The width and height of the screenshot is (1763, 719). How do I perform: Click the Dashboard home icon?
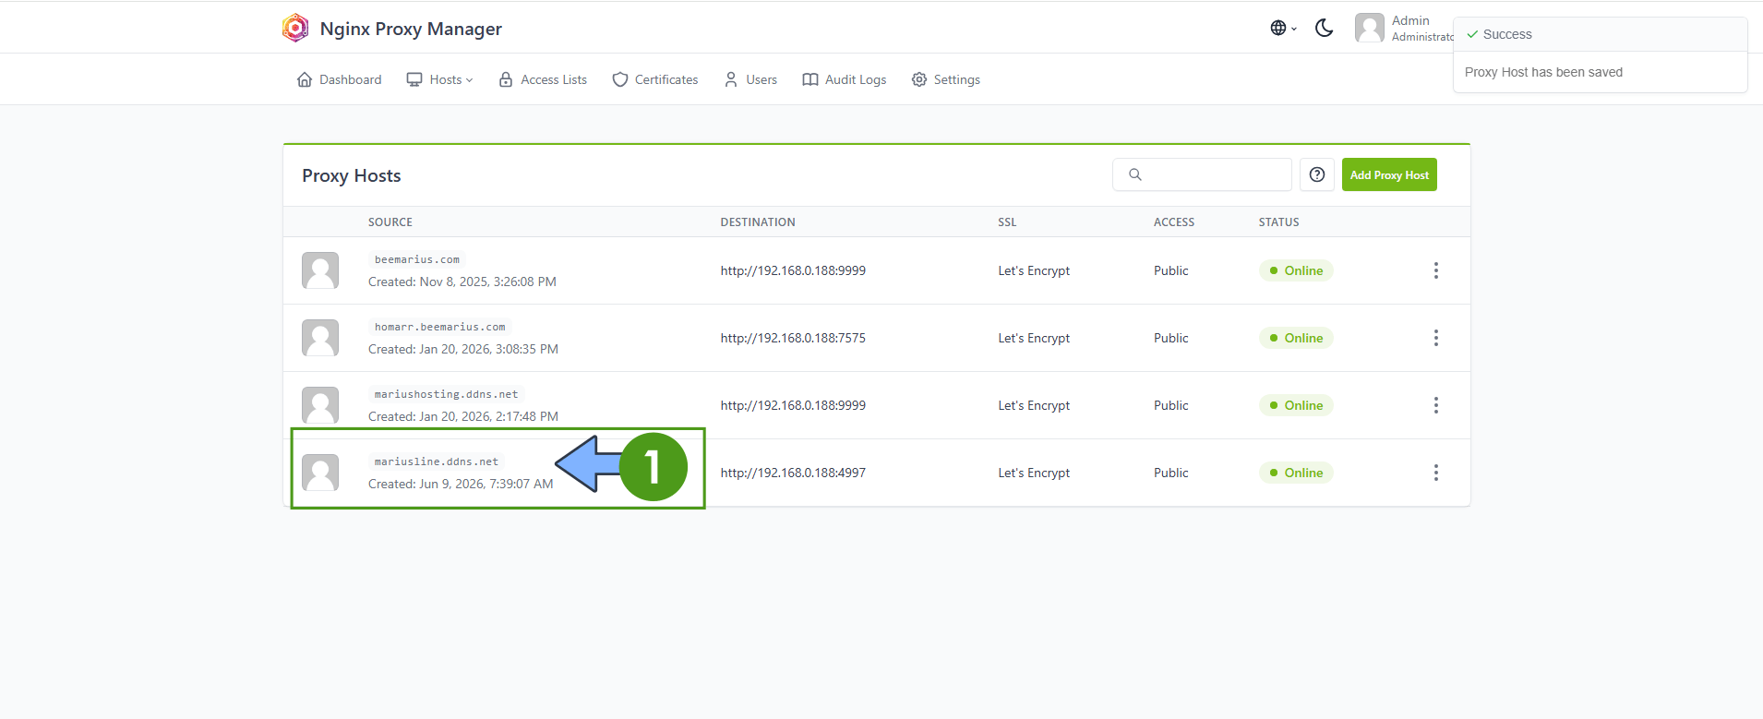click(x=305, y=79)
